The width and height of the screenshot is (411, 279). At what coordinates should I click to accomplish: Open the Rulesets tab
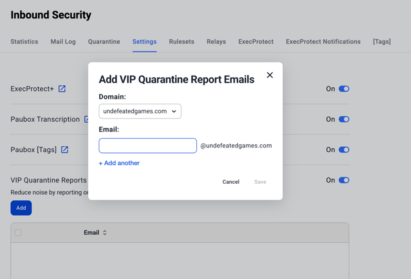pyautogui.click(x=182, y=42)
